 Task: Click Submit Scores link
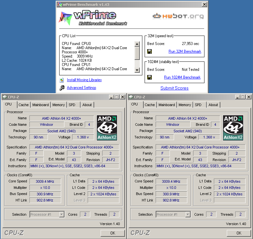(174, 88)
